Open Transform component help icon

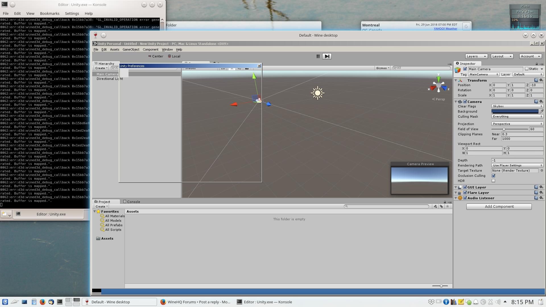click(x=536, y=80)
